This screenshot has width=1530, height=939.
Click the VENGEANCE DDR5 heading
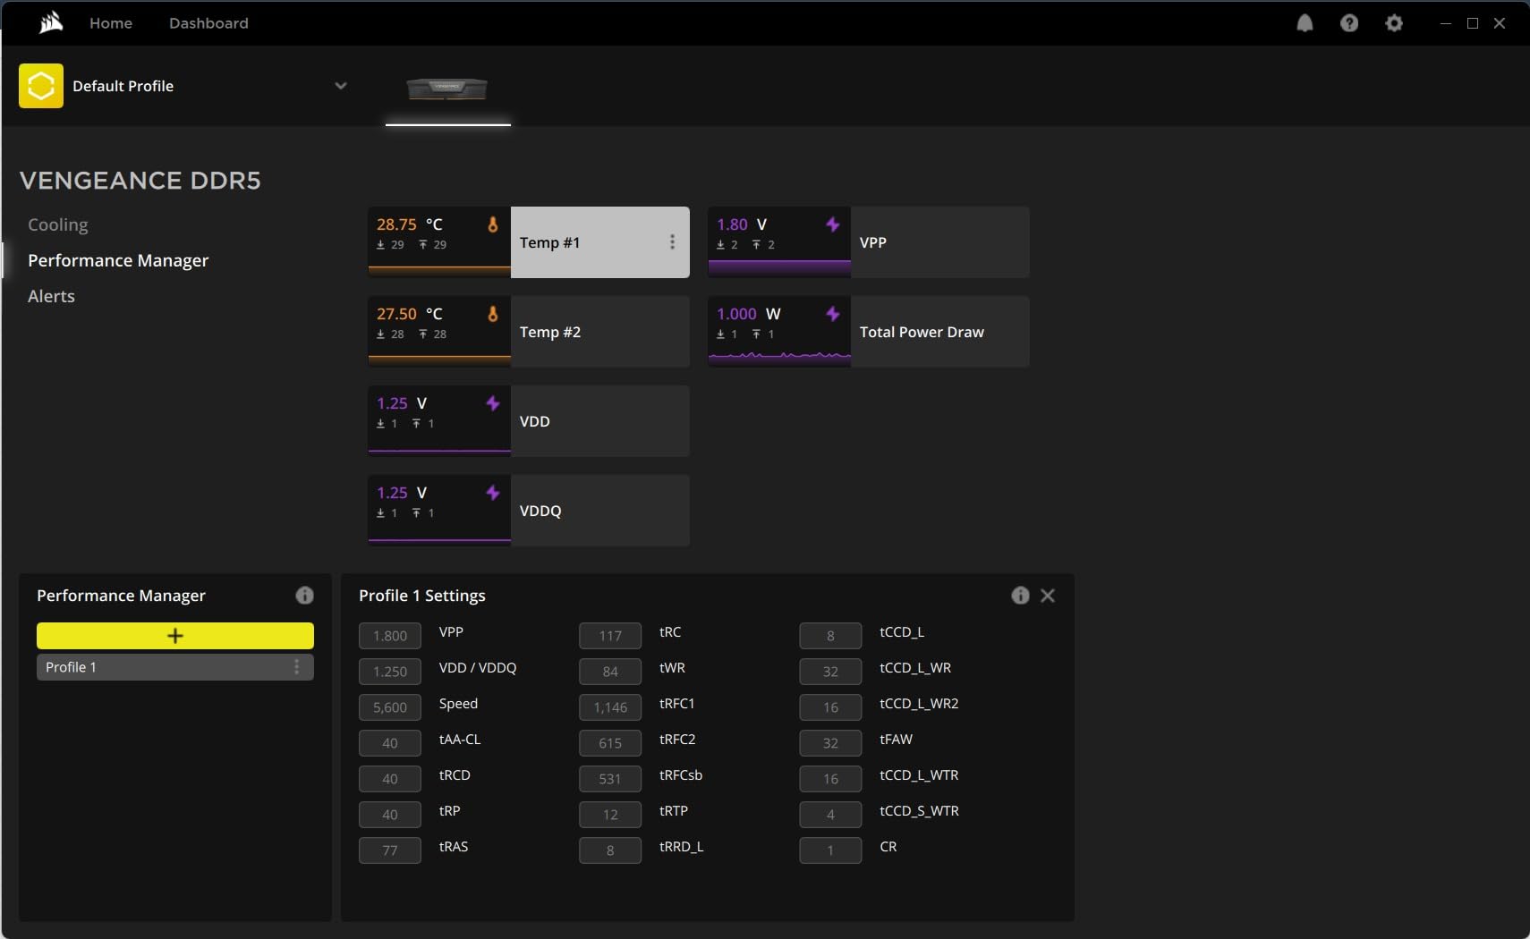tap(140, 181)
